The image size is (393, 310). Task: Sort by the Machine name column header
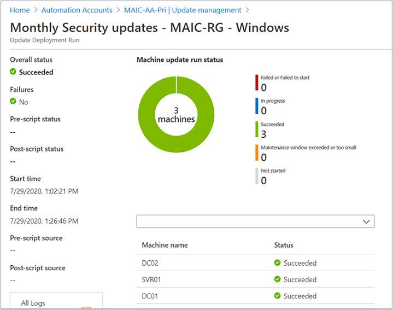(x=165, y=245)
